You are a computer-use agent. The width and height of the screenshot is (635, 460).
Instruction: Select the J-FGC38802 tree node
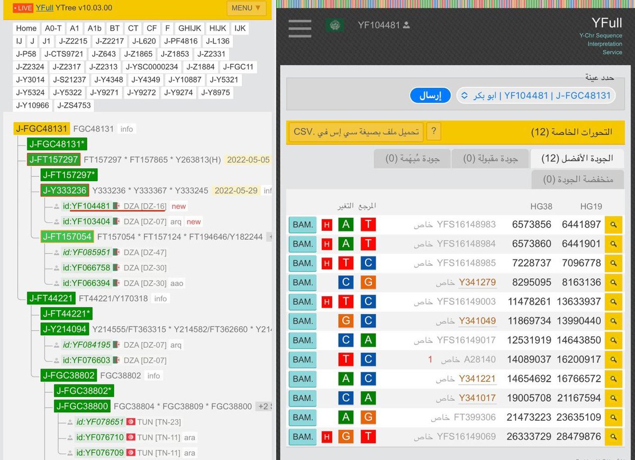(69, 375)
